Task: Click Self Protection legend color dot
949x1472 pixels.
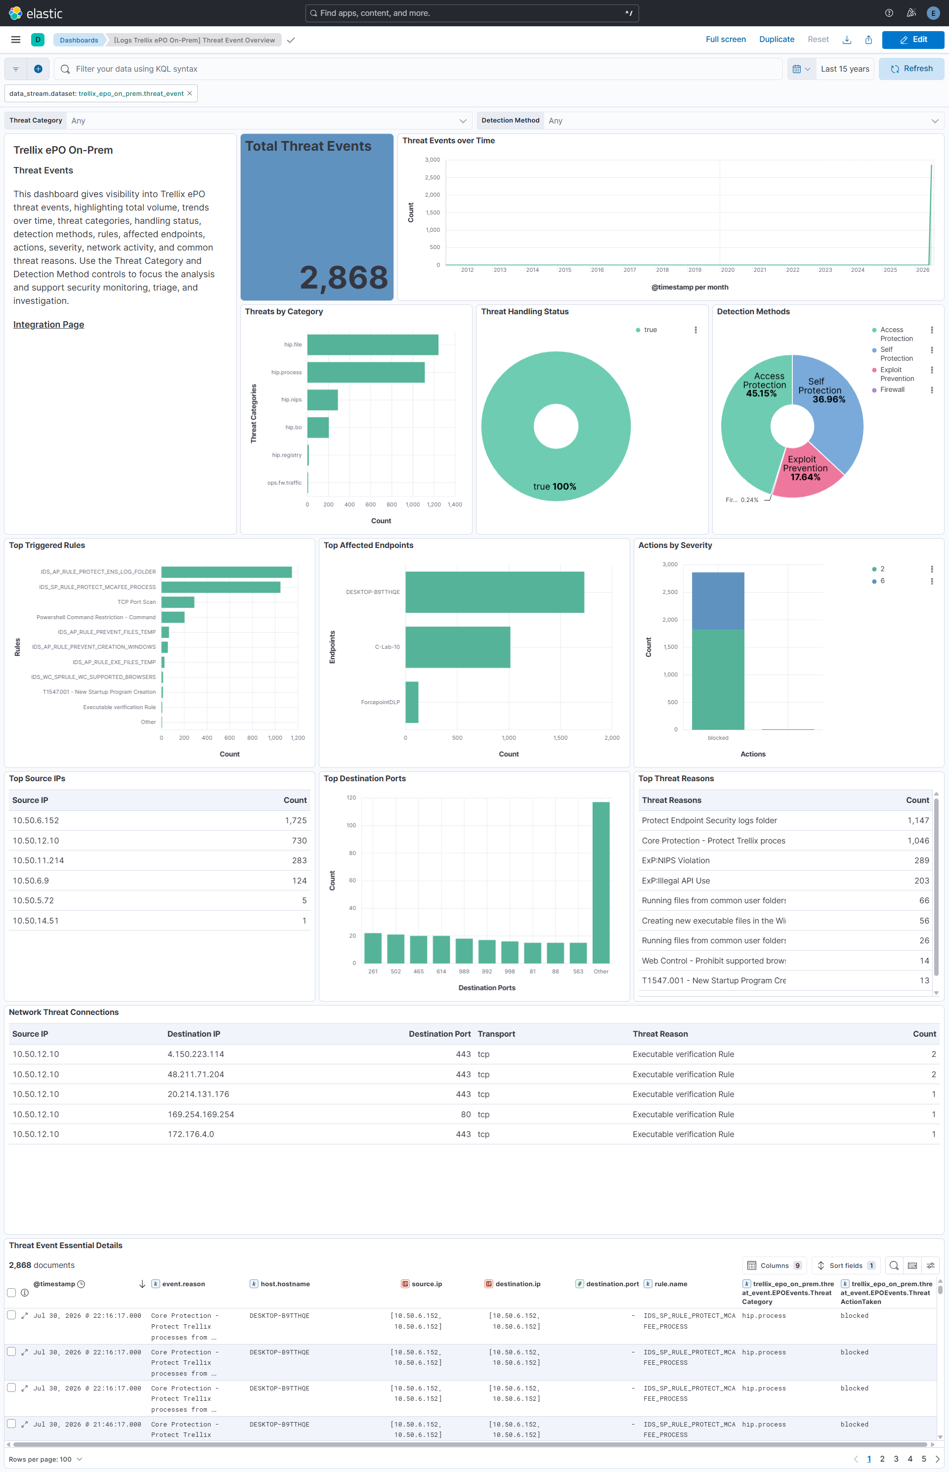Action: [x=874, y=350]
